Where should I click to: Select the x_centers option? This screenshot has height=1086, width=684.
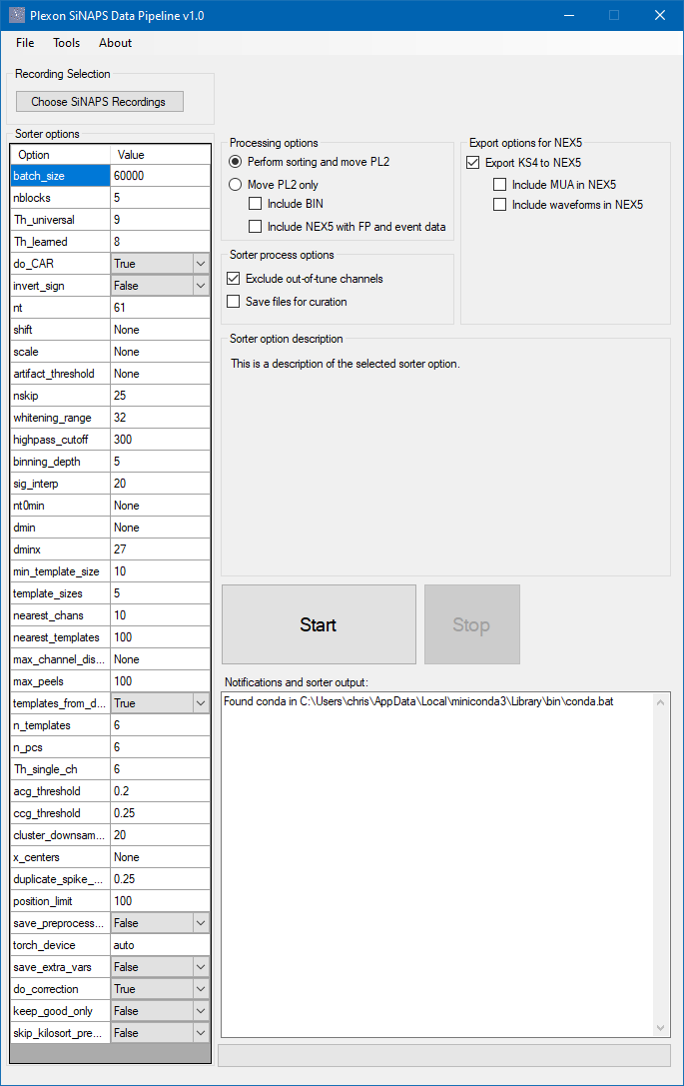pos(60,857)
